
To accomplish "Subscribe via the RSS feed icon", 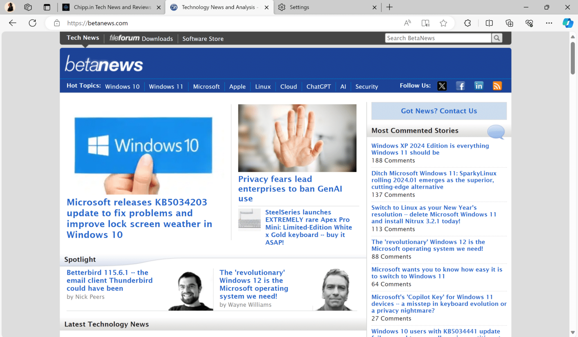I will tap(497, 86).
